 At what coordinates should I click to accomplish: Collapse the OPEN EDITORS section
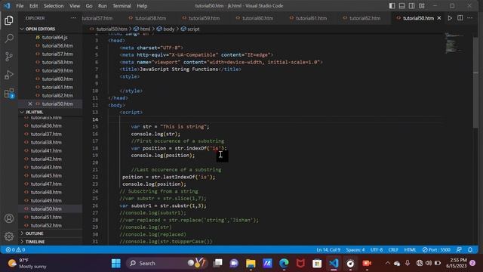tap(40, 29)
